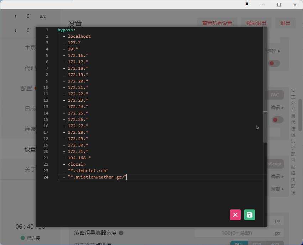The width and height of the screenshot is (303, 245).
Task: Click the "bypass:" key on line 1
Action: click(67, 30)
